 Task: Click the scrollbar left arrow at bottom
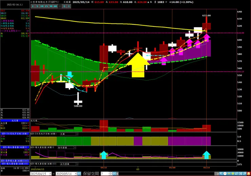tap(118, 174)
